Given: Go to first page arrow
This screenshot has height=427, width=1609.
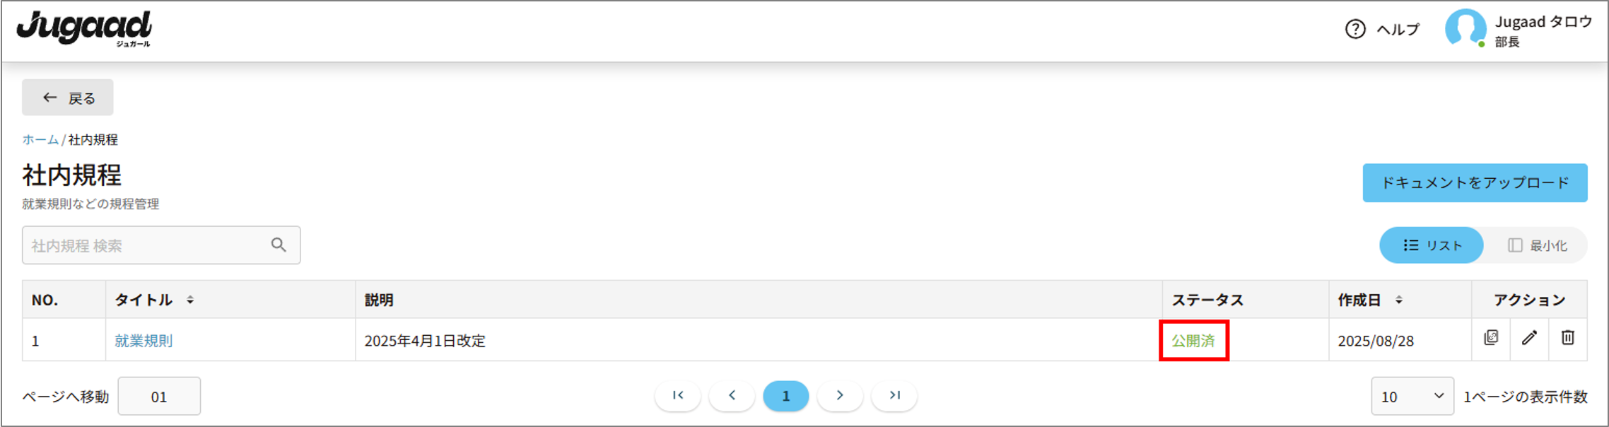Looking at the screenshot, I should coord(678,395).
